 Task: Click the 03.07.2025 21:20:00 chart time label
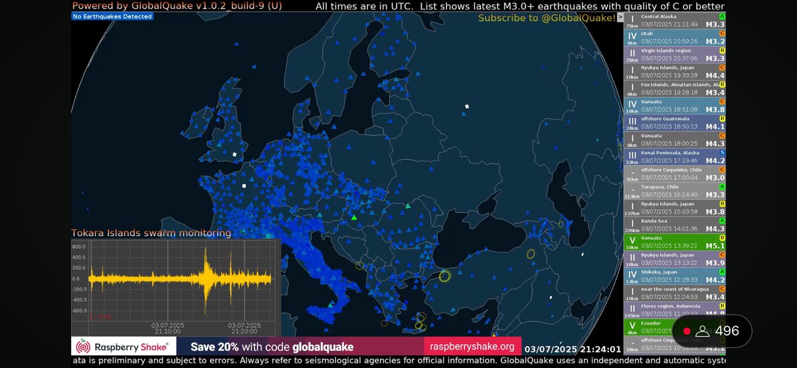click(244, 327)
